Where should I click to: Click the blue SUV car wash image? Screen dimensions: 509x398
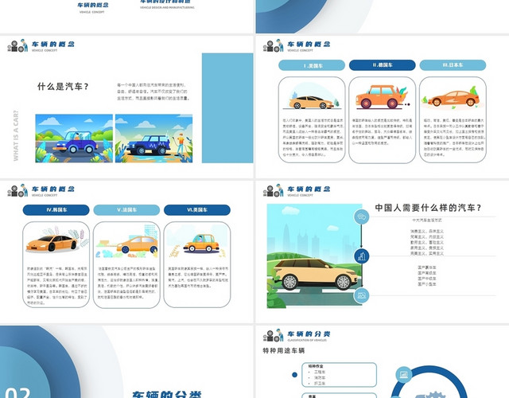(153, 139)
